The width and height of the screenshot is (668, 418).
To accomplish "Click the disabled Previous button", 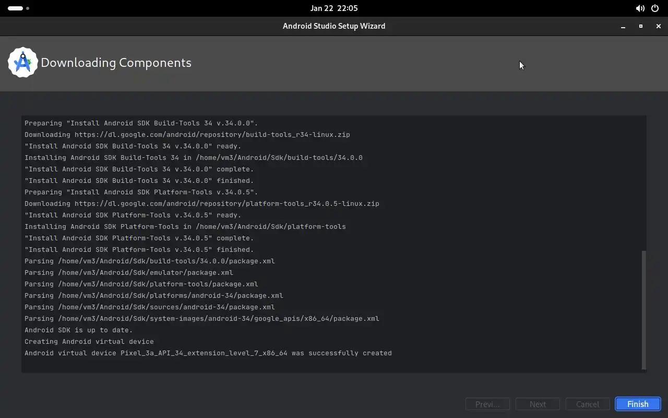I will click(487, 404).
